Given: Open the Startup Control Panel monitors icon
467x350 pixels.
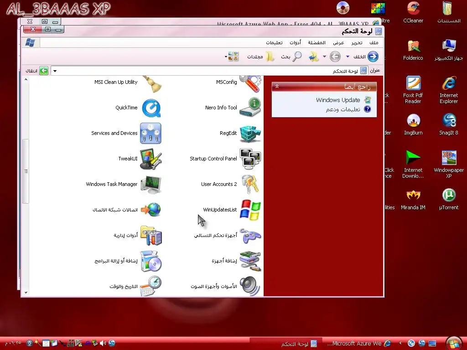Looking at the screenshot, I should (250, 159).
